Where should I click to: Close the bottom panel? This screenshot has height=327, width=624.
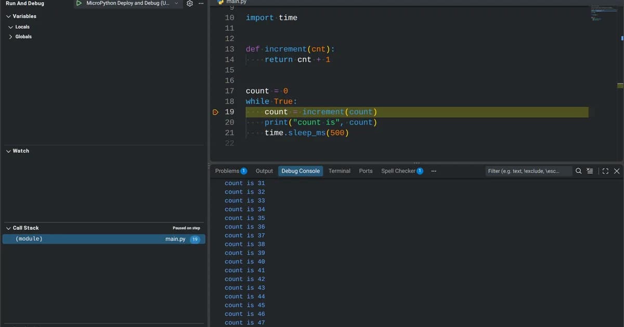point(617,171)
